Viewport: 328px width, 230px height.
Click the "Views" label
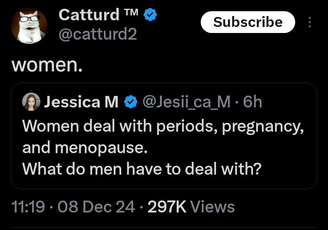[x=212, y=207]
